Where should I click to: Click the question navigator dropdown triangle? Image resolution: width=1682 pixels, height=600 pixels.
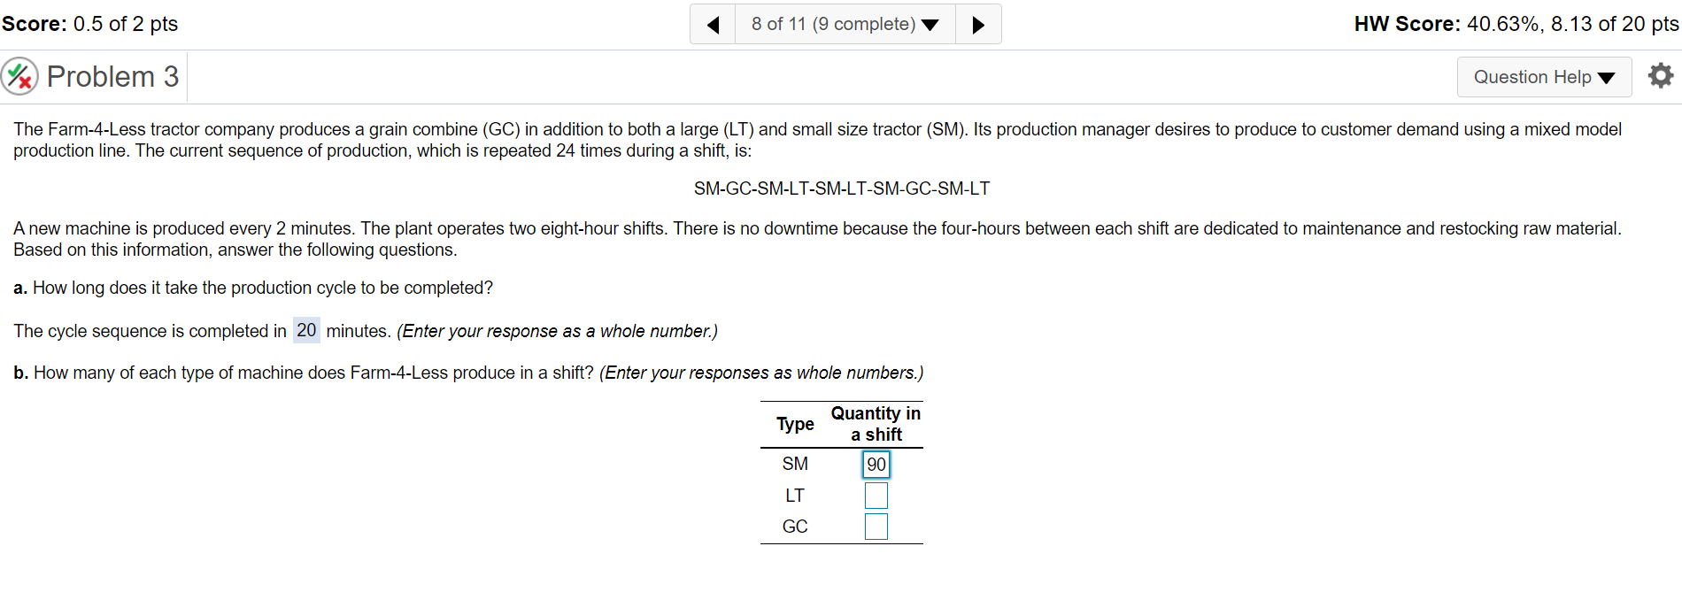click(x=930, y=24)
